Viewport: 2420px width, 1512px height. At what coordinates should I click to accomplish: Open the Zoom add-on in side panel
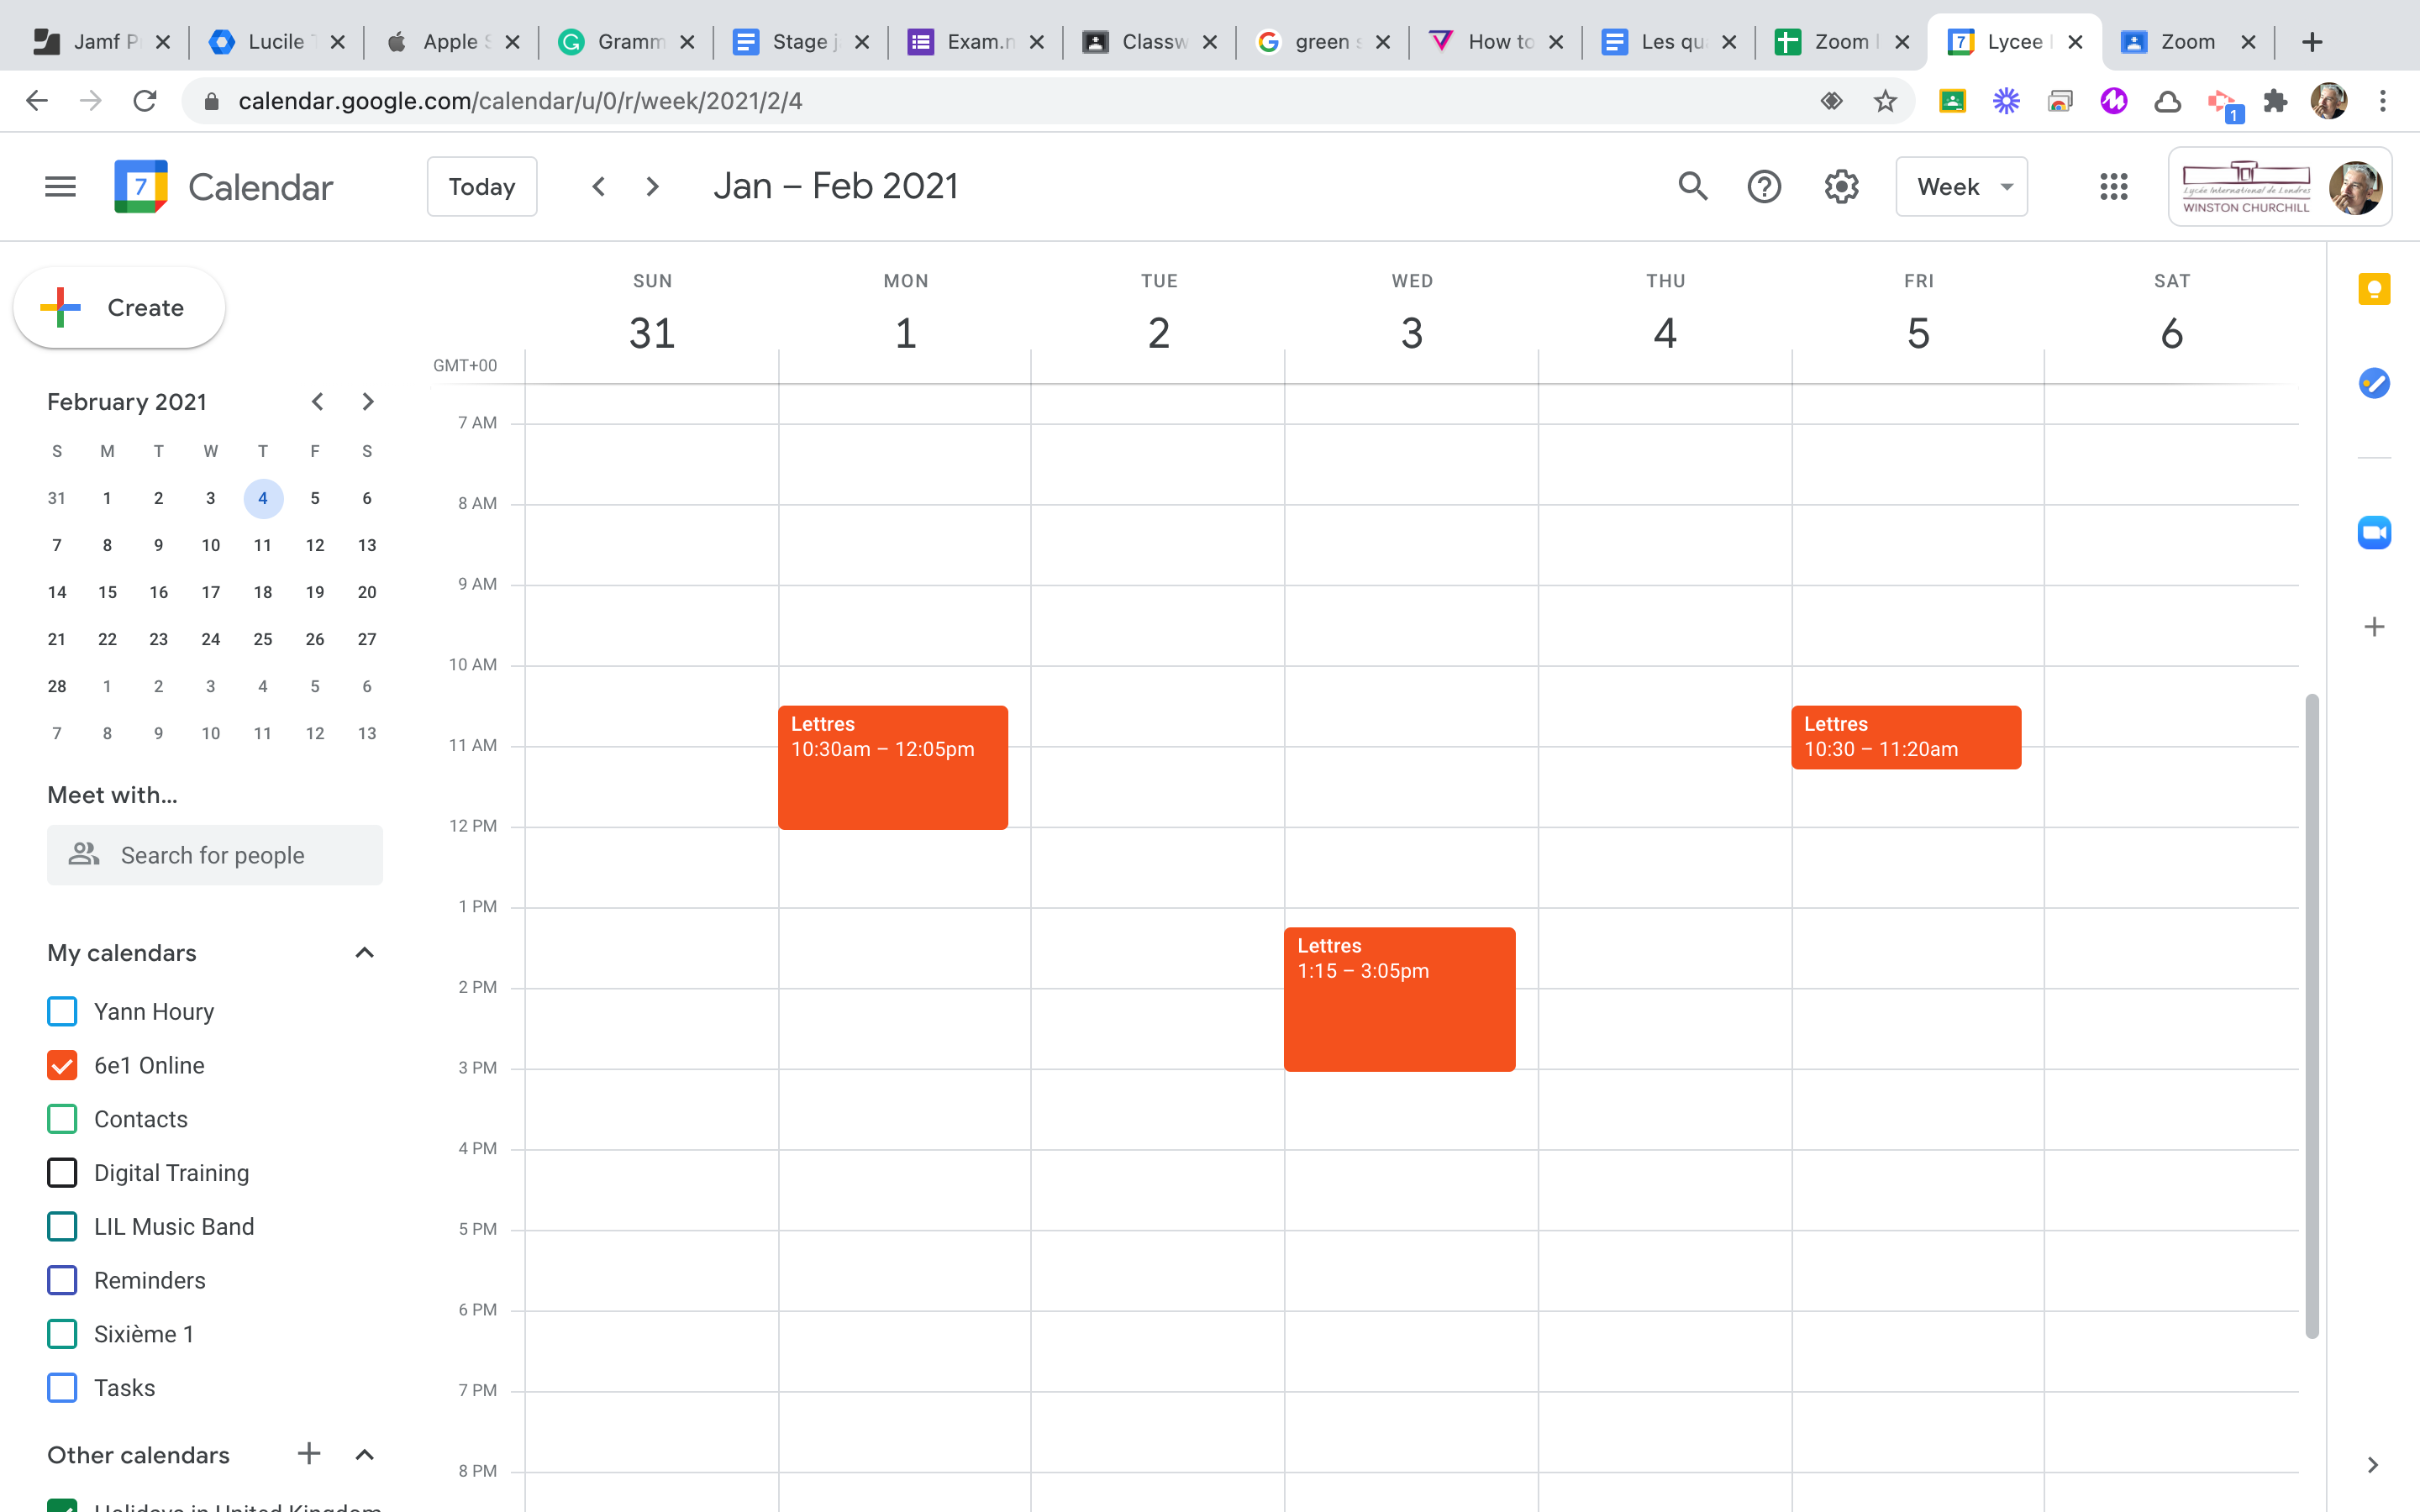[x=2374, y=533]
